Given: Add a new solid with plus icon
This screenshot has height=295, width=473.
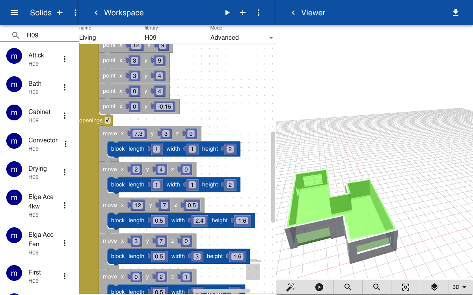Looking at the screenshot, I should coord(60,13).
